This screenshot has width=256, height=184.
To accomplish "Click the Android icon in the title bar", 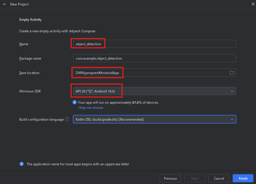I will click(4, 4).
